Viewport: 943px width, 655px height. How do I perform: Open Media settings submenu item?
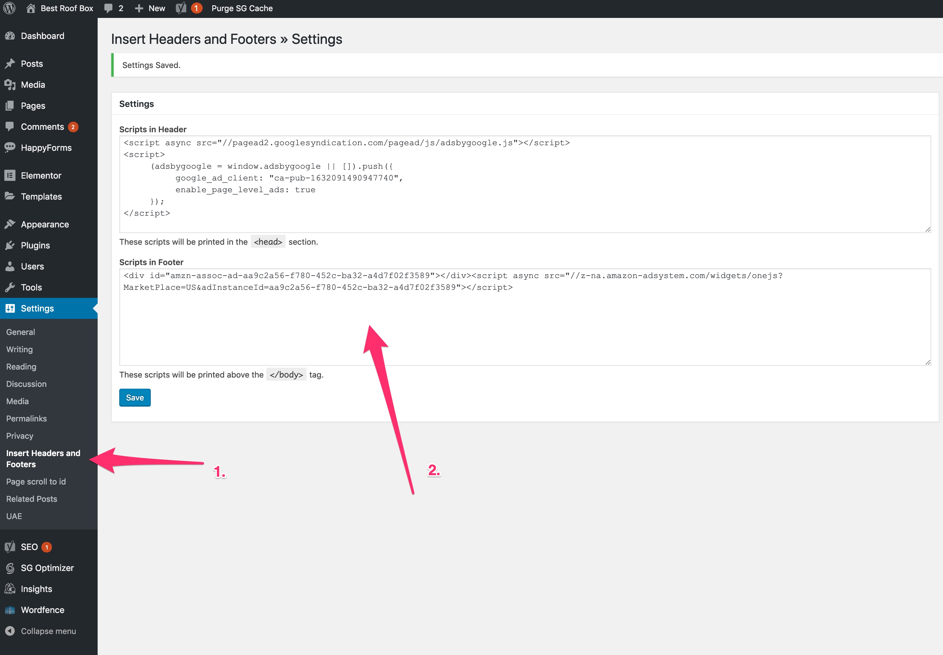[x=17, y=401]
